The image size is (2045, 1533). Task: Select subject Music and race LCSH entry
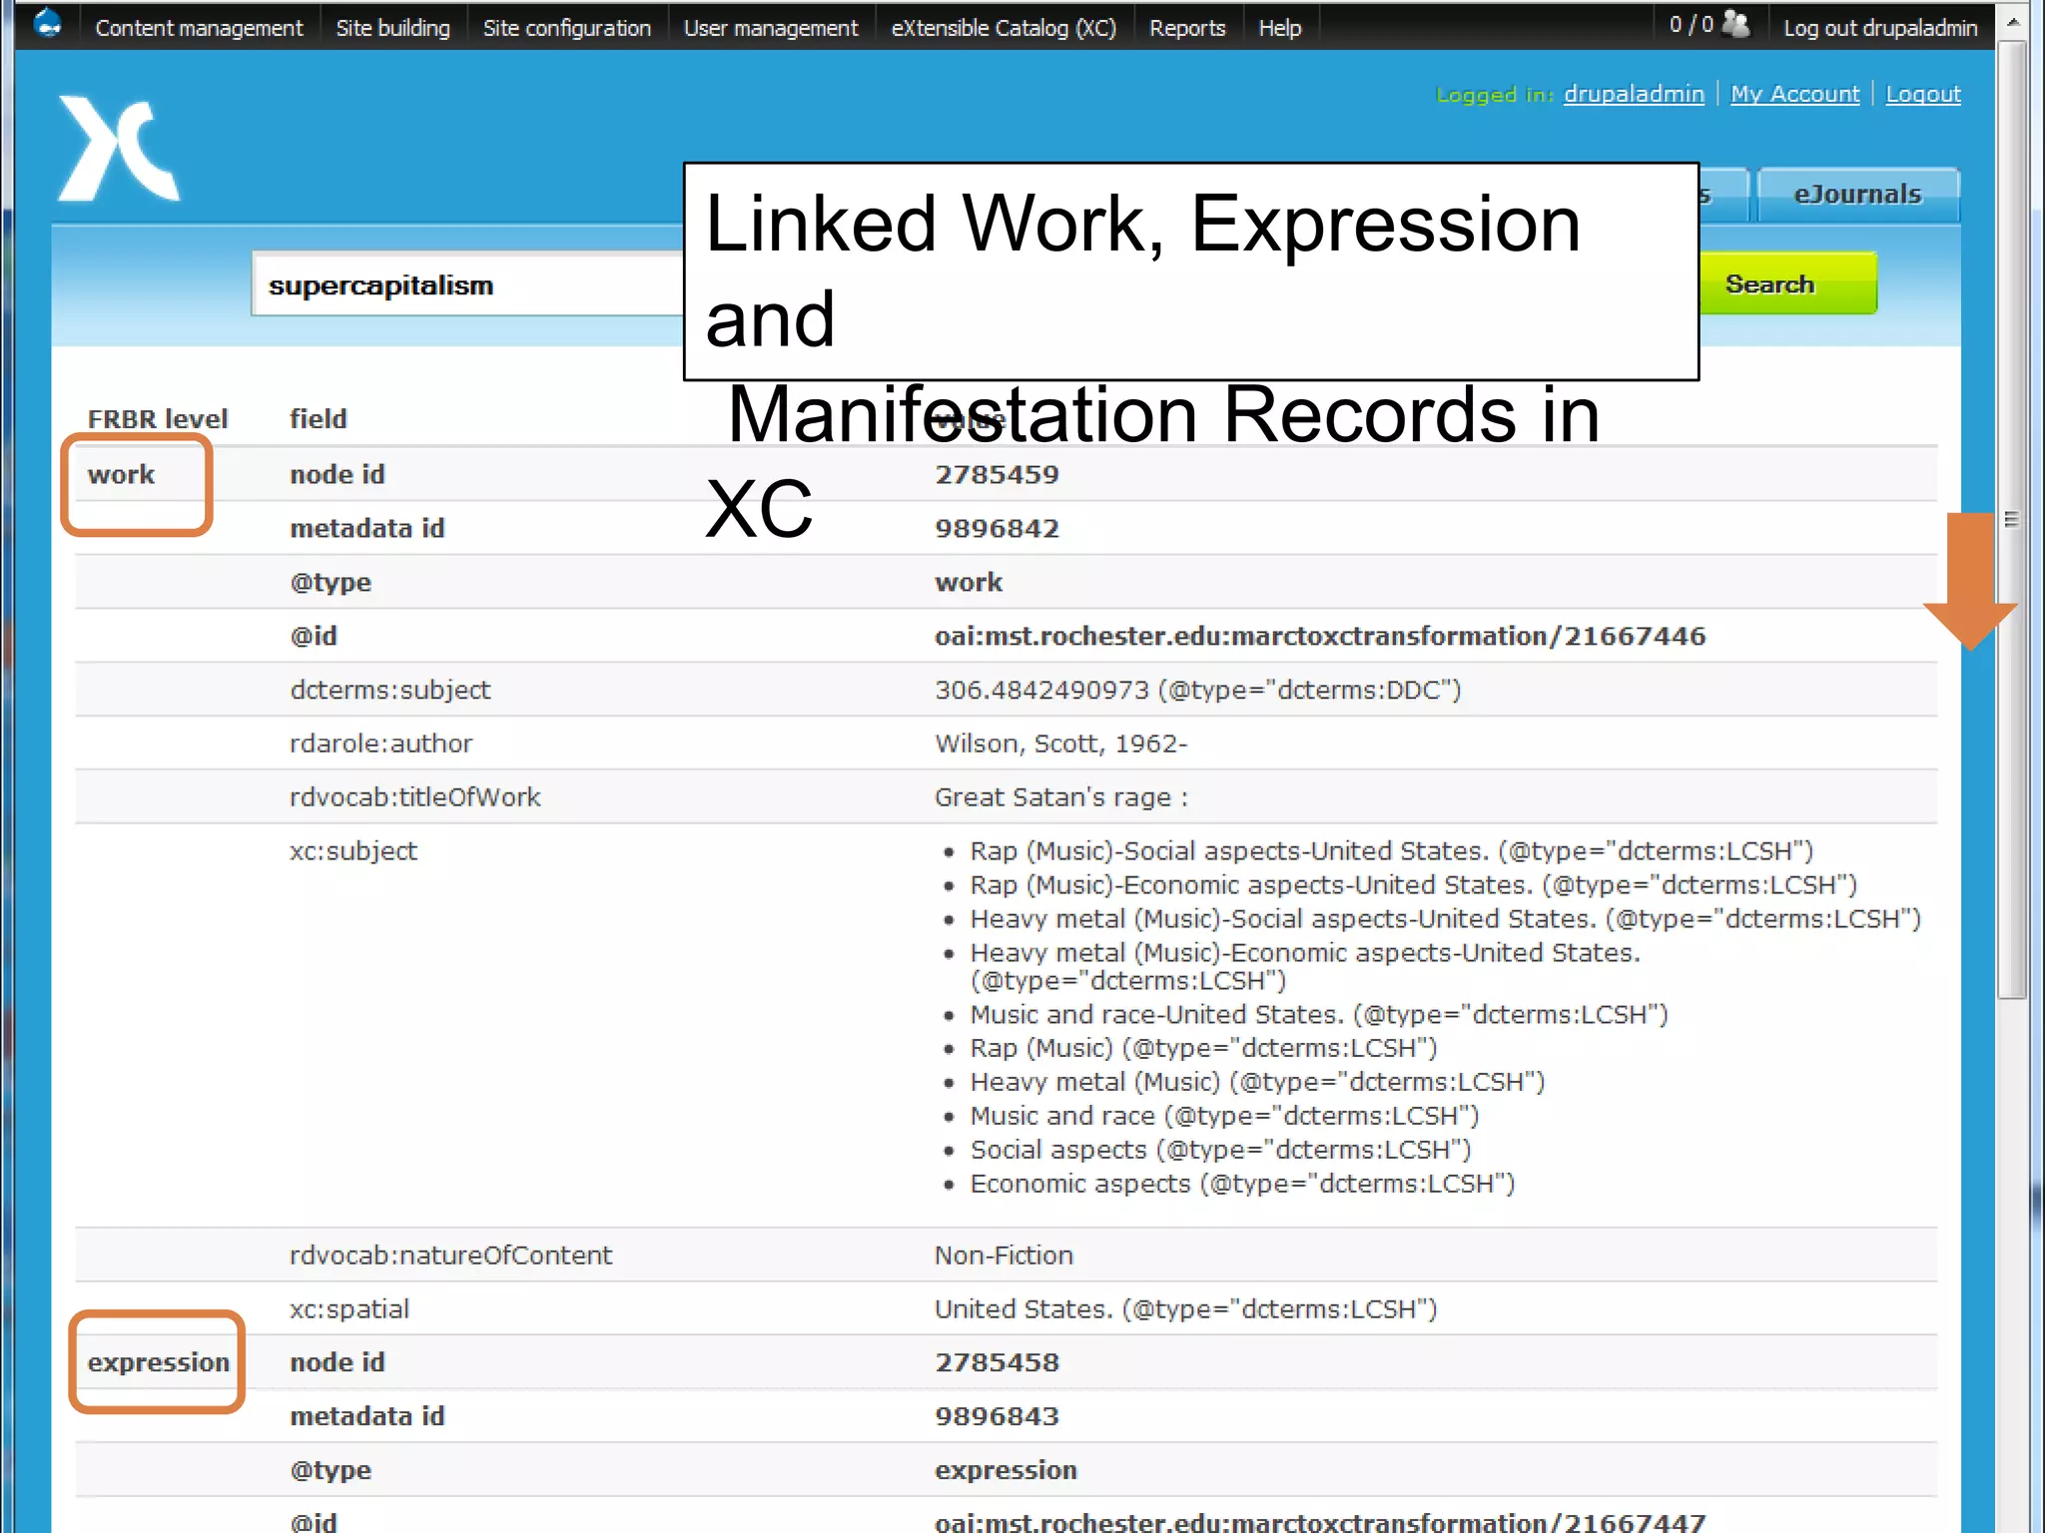coord(1224,1116)
